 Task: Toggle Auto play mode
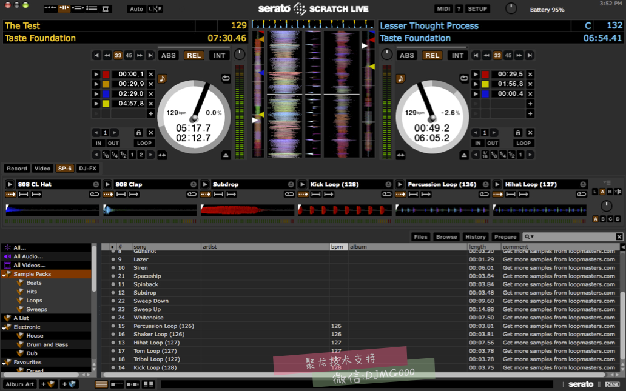[x=136, y=8]
